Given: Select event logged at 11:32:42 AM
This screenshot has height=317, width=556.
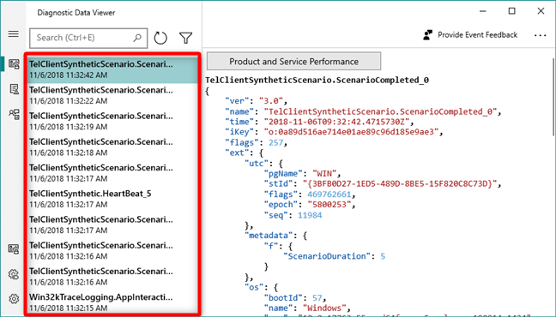Looking at the screenshot, I should (x=112, y=69).
